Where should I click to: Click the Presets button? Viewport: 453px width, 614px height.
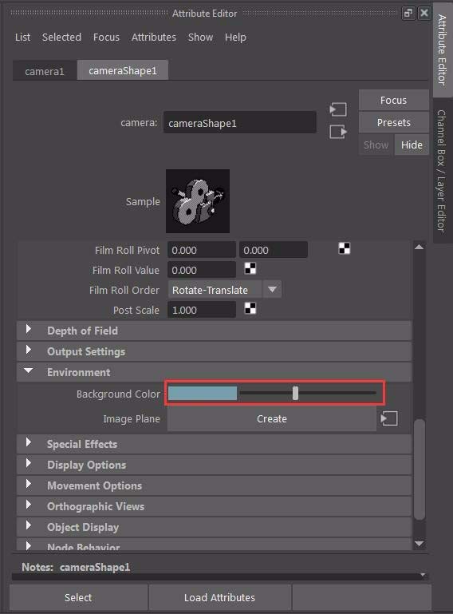tap(393, 123)
